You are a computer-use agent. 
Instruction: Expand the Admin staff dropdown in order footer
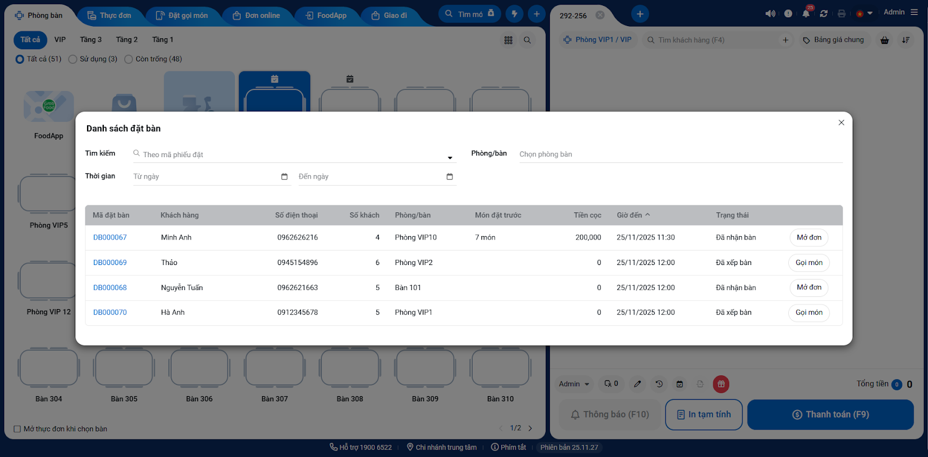[x=574, y=384]
